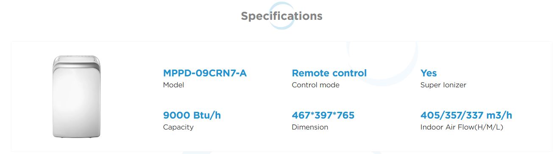Click the portable air conditioner product image
Screen dimensions: 560x154
point(76,97)
